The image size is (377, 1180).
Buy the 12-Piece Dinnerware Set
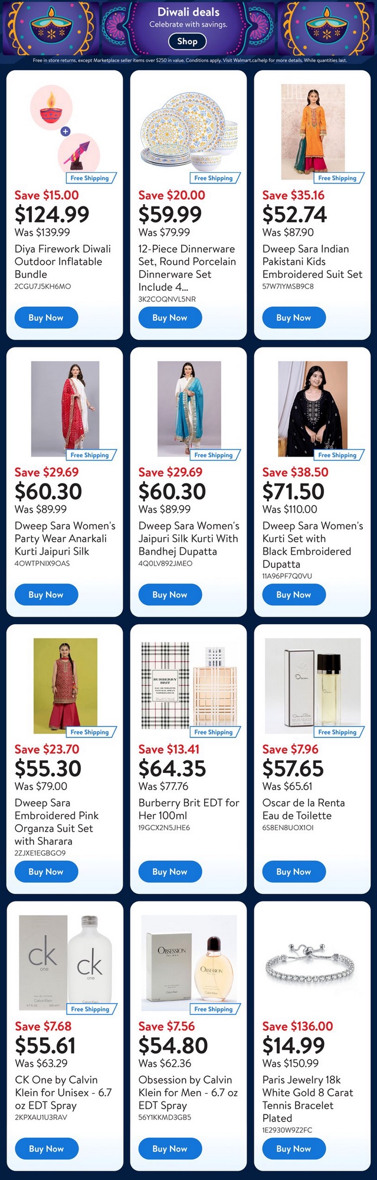coord(170,317)
